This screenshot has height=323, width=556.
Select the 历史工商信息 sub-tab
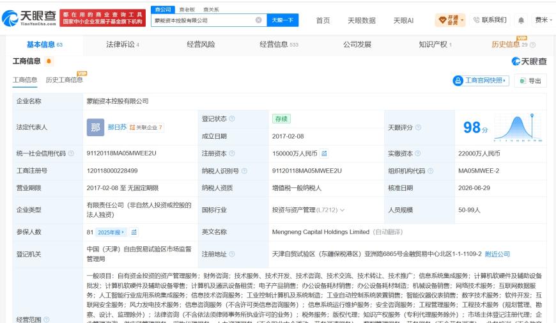tap(64, 80)
